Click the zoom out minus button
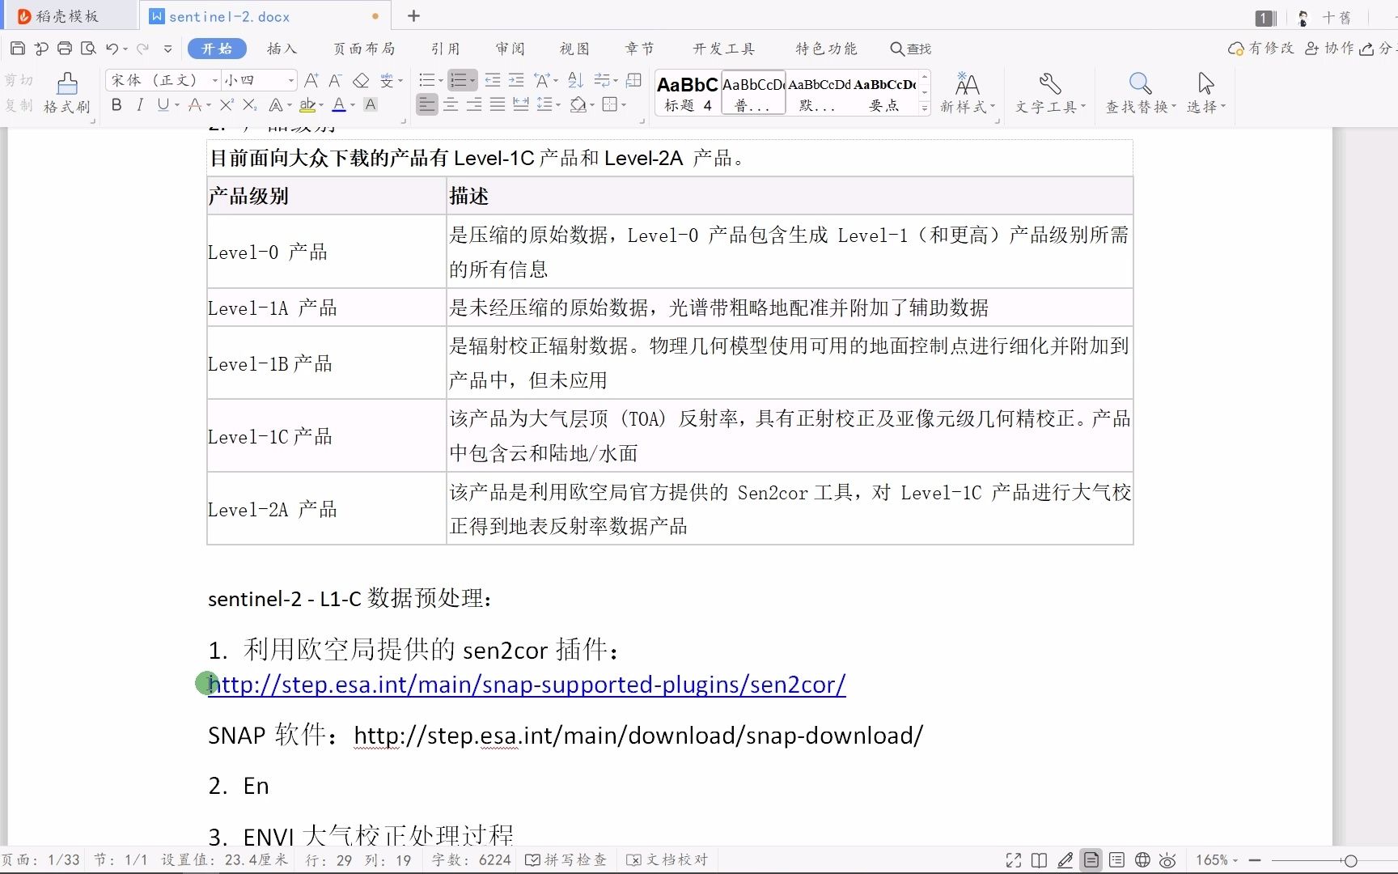The image size is (1398, 874). pos(1255,860)
